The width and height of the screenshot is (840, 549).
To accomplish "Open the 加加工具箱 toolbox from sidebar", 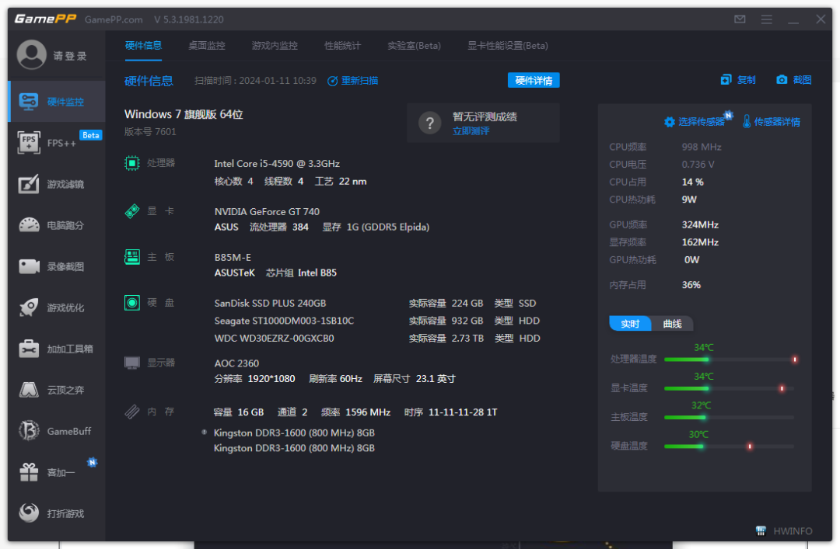I will pyautogui.click(x=54, y=349).
